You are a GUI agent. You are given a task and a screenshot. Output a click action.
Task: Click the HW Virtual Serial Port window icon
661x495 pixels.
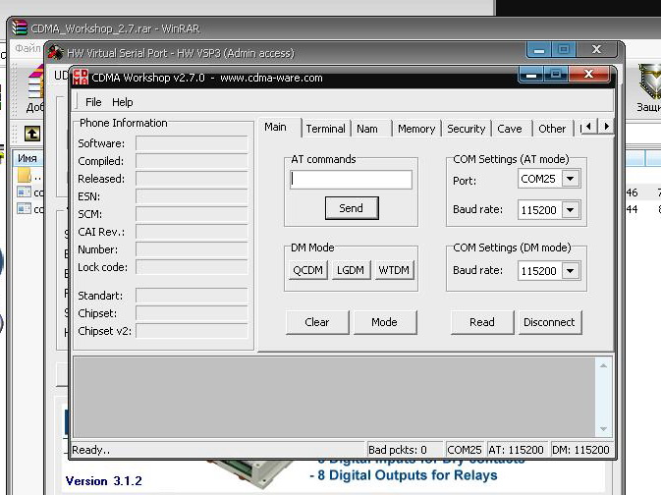(x=55, y=52)
